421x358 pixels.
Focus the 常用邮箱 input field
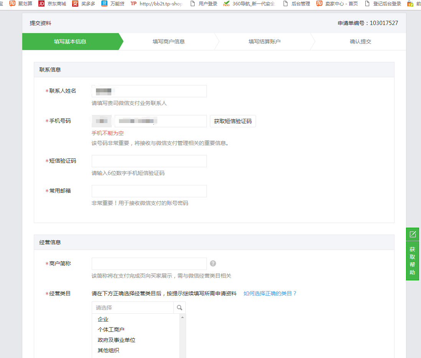point(149,191)
